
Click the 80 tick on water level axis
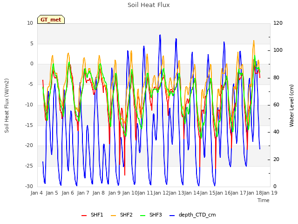276,78
